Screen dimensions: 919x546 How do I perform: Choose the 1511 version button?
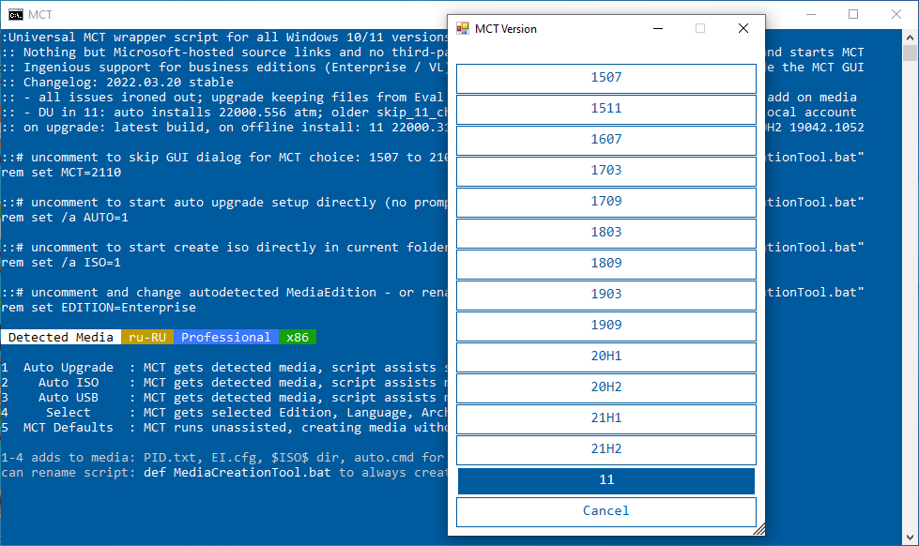coord(605,109)
